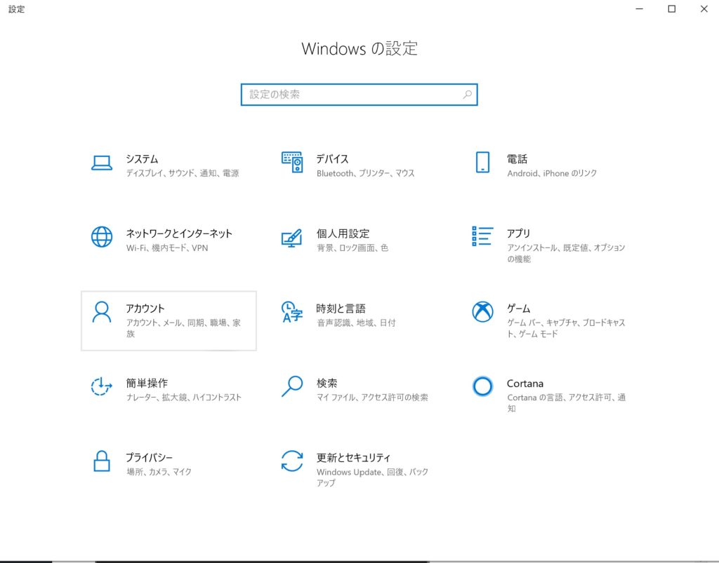Click the text アンインストール、既定値、オプションの機能

click(x=566, y=253)
